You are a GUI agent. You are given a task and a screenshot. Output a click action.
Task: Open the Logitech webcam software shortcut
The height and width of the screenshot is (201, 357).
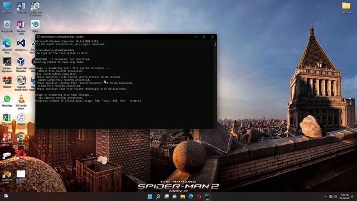click(21, 83)
